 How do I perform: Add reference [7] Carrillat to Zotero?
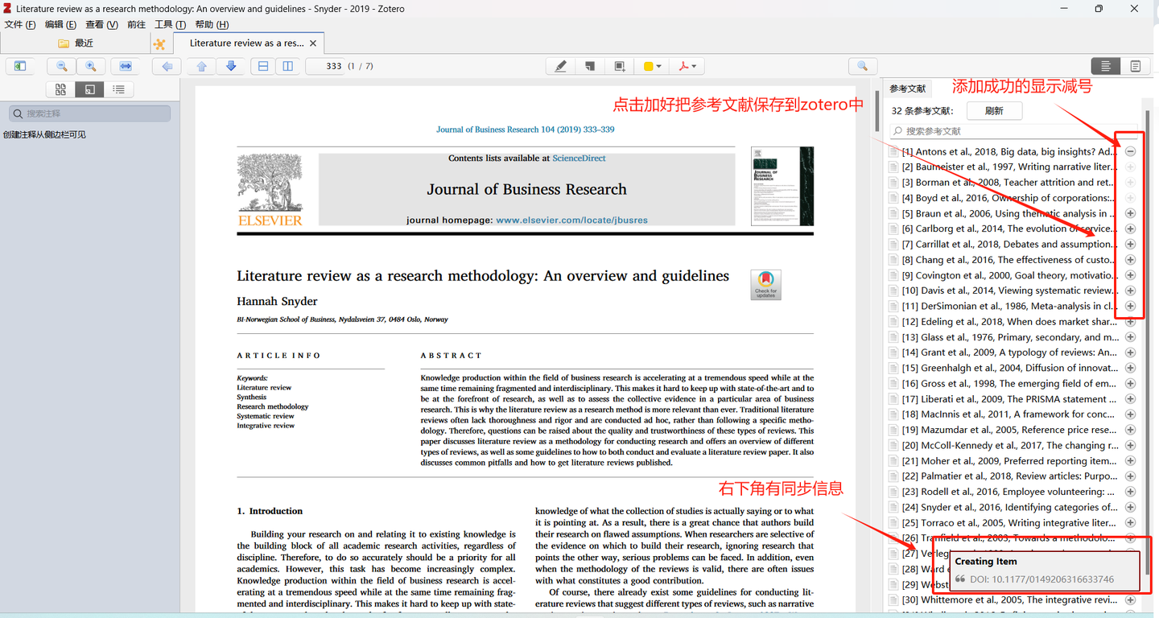tap(1130, 244)
